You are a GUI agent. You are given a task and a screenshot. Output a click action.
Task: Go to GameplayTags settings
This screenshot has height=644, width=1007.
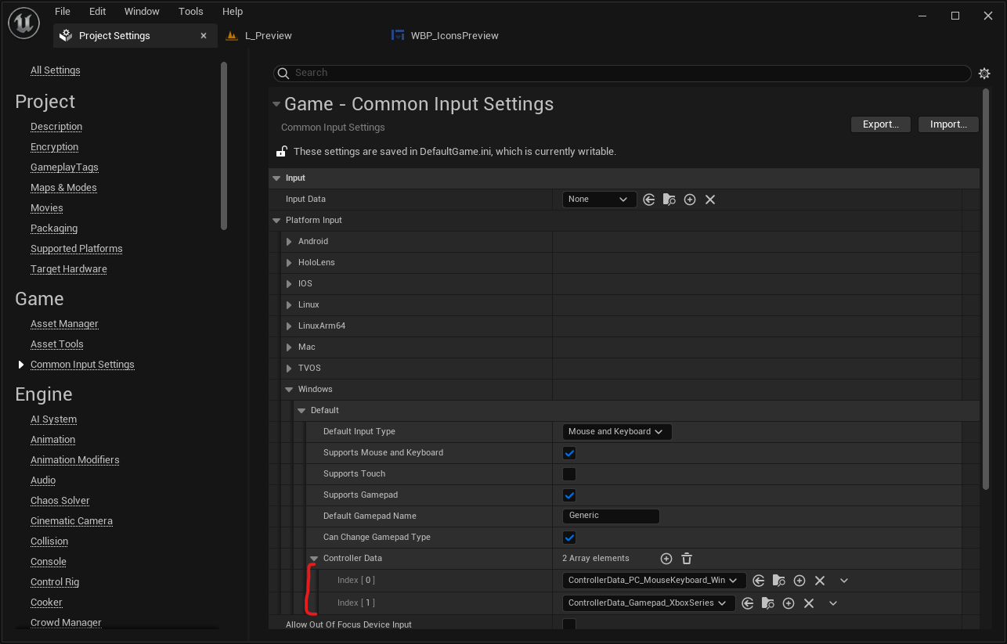coord(64,167)
